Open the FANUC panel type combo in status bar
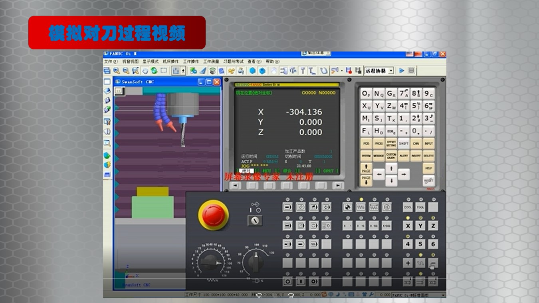The height and width of the screenshot is (303, 539). tap(418, 295)
